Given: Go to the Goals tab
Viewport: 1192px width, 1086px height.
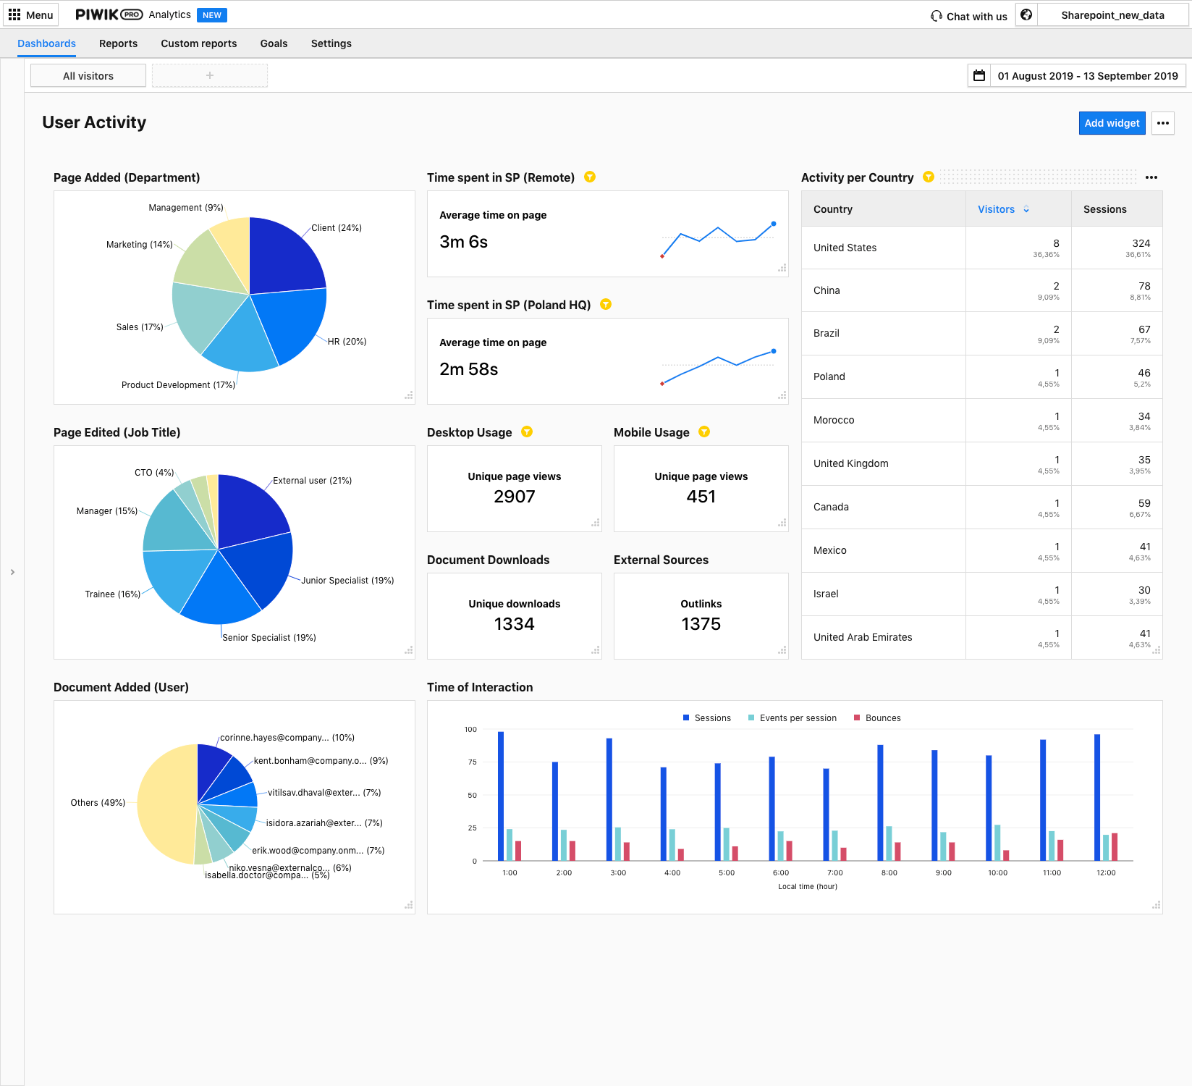Looking at the screenshot, I should (274, 43).
